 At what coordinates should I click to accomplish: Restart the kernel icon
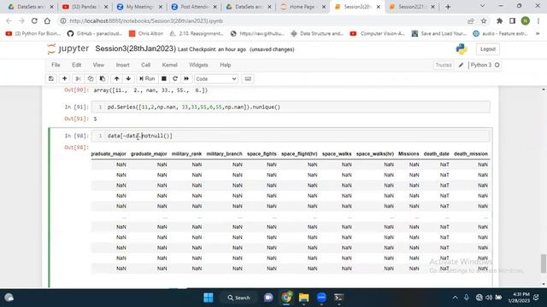(x=175, y=78)
